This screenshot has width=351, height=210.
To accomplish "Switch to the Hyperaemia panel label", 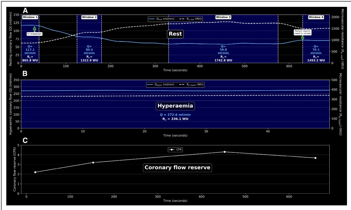I will click(175, 105).
